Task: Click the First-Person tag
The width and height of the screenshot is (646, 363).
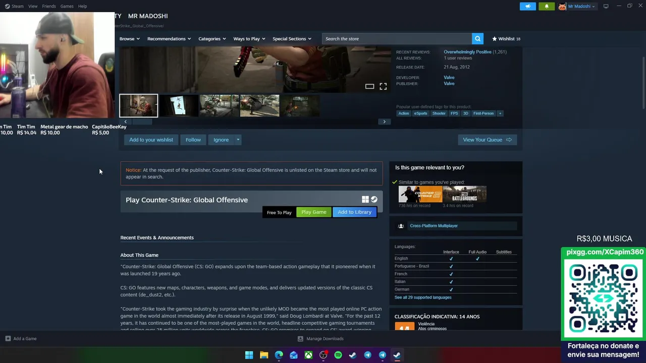Action: pos(483,113)
